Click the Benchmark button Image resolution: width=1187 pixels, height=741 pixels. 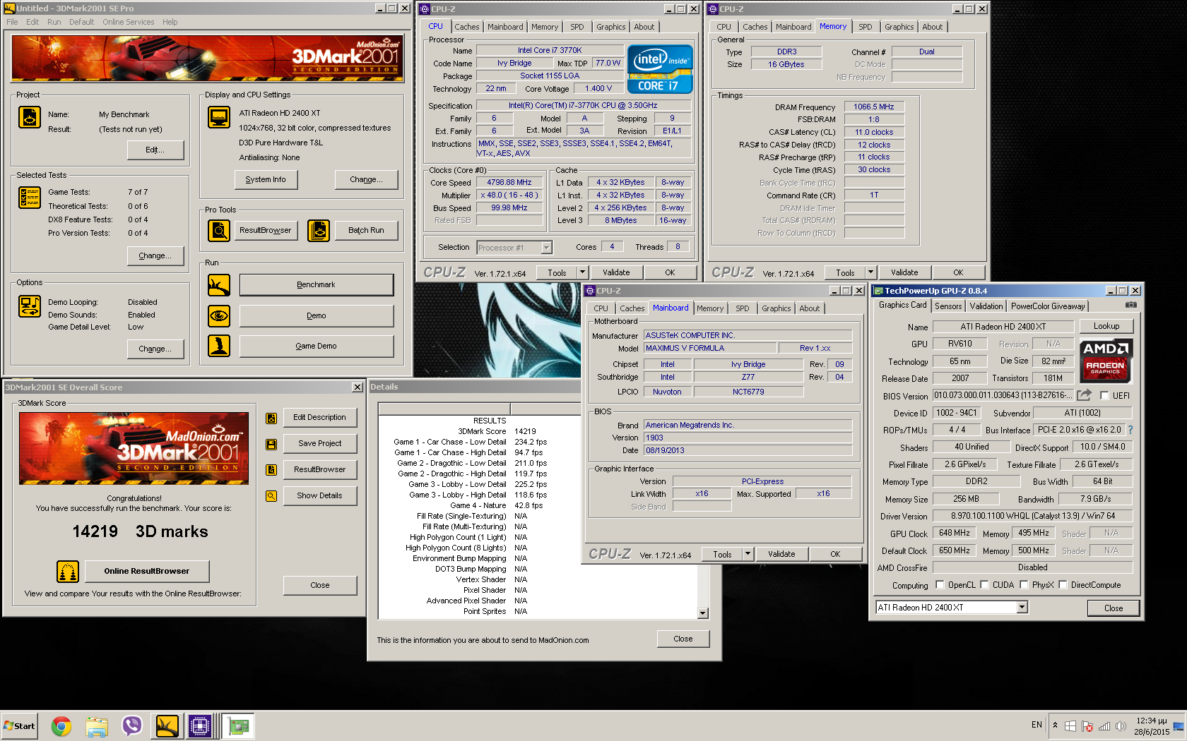point(316,285)
